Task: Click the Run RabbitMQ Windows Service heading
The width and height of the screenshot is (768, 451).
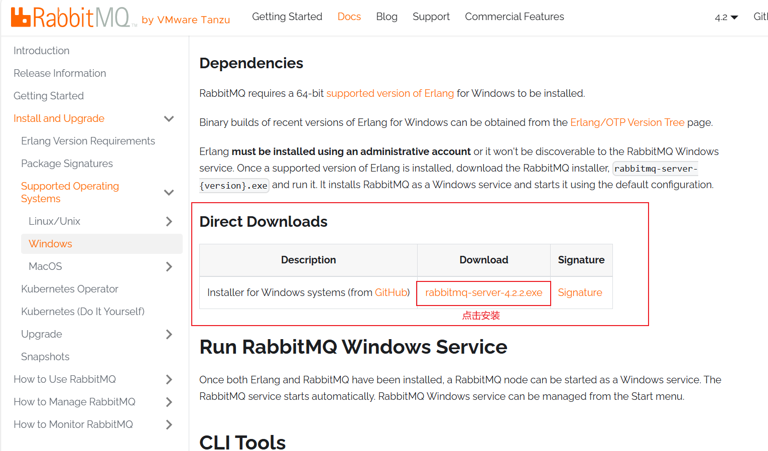Action: pyautogui.click(x=353, y=347)
